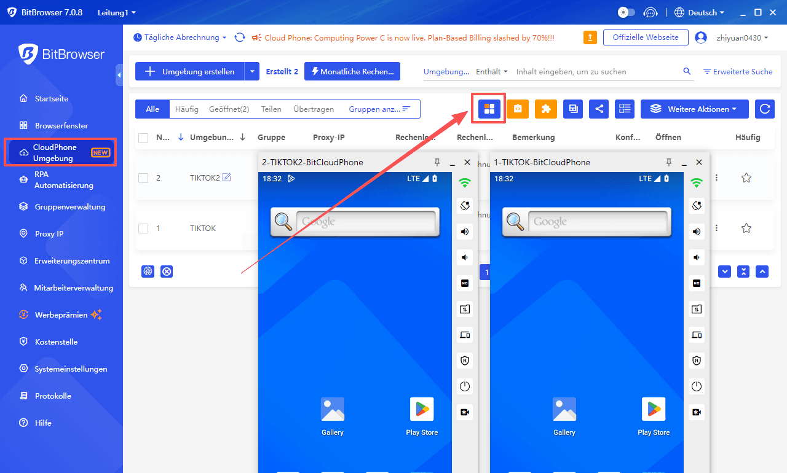Tick the checkbox for TIKTOK row
Viewport: 787px width, 473px height.
[x=143, y=229]
